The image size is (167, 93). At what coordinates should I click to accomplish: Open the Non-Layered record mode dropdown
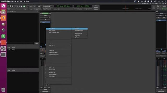(x=37, y=9)
